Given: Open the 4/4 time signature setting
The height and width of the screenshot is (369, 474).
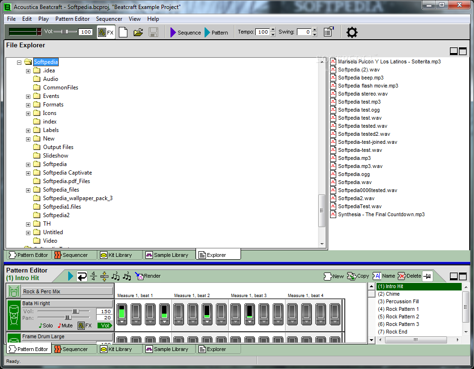Looking at the screenshot, I should click(93, 276).
